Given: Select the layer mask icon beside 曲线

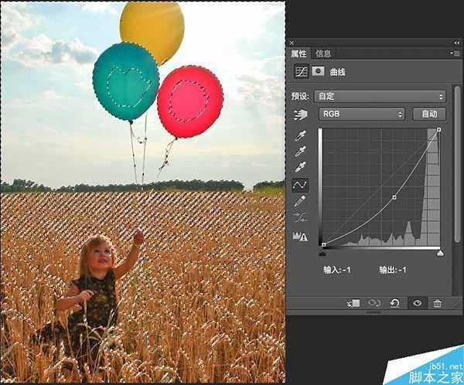Looking at the screenshot, I should point(318,71).
